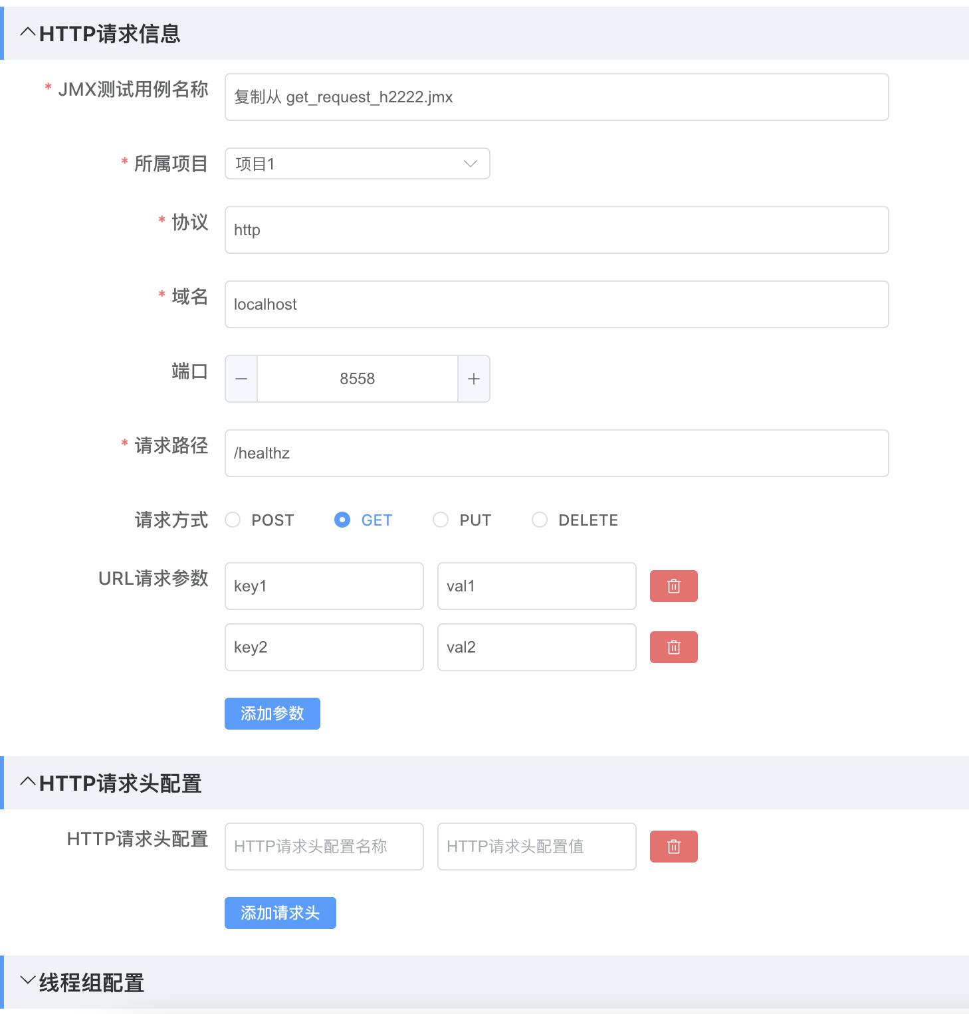Focus the 请求路径 input containing /healthz
969x1014 pixels.
557,453
